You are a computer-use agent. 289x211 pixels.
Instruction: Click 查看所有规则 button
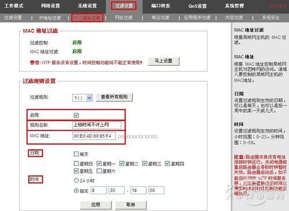tap(114, 97)
